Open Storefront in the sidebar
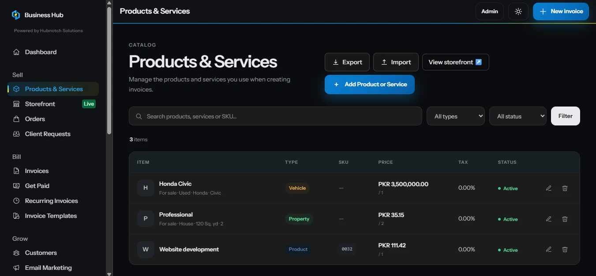 click(x=53, y=104)
